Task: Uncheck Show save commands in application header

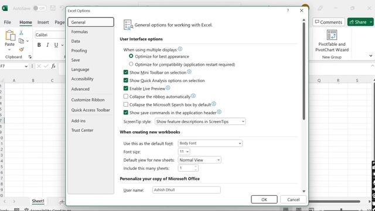Action: [126, 113]
